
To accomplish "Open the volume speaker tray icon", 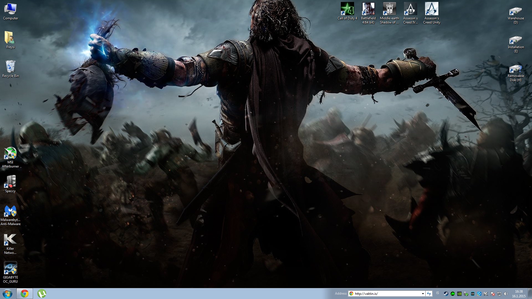I will click(506, 294).
